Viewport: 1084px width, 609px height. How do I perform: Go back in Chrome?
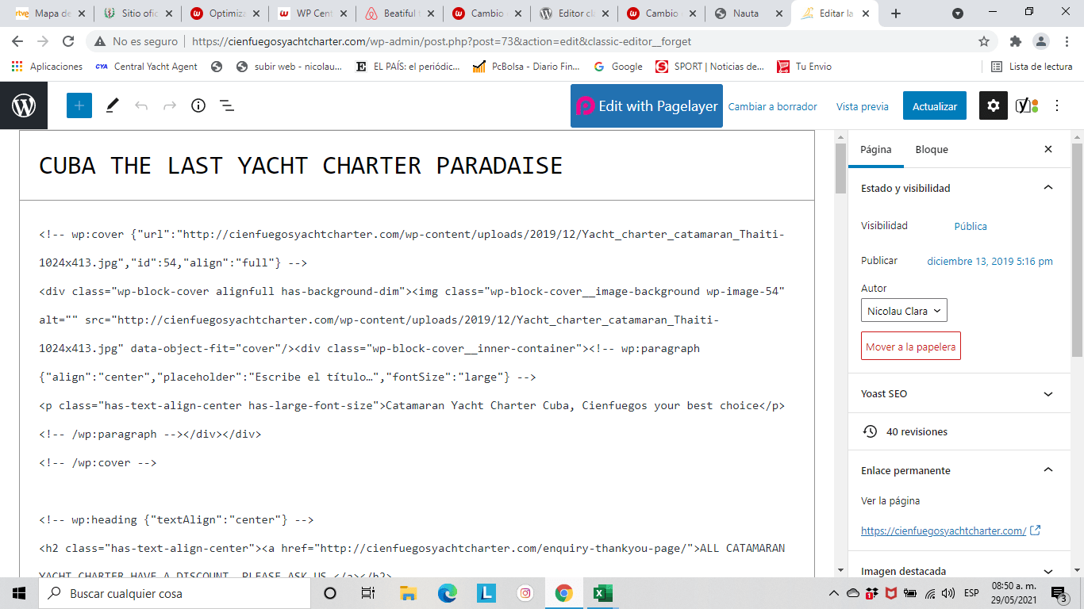(x=17, y=41)
